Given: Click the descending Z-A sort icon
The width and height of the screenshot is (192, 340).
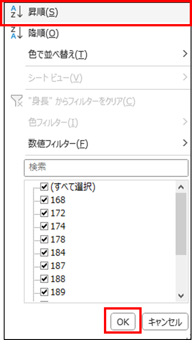Looking at the screenshot, I should (x=16, y=34).
